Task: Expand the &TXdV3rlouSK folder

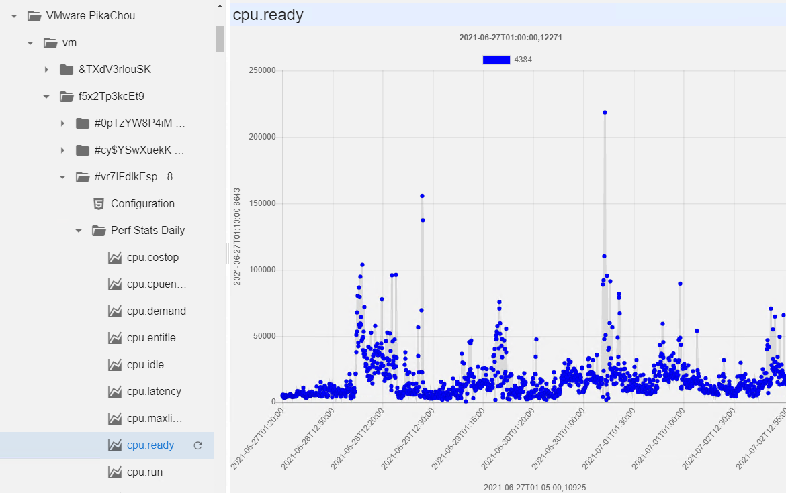Action: click(46, 70)
